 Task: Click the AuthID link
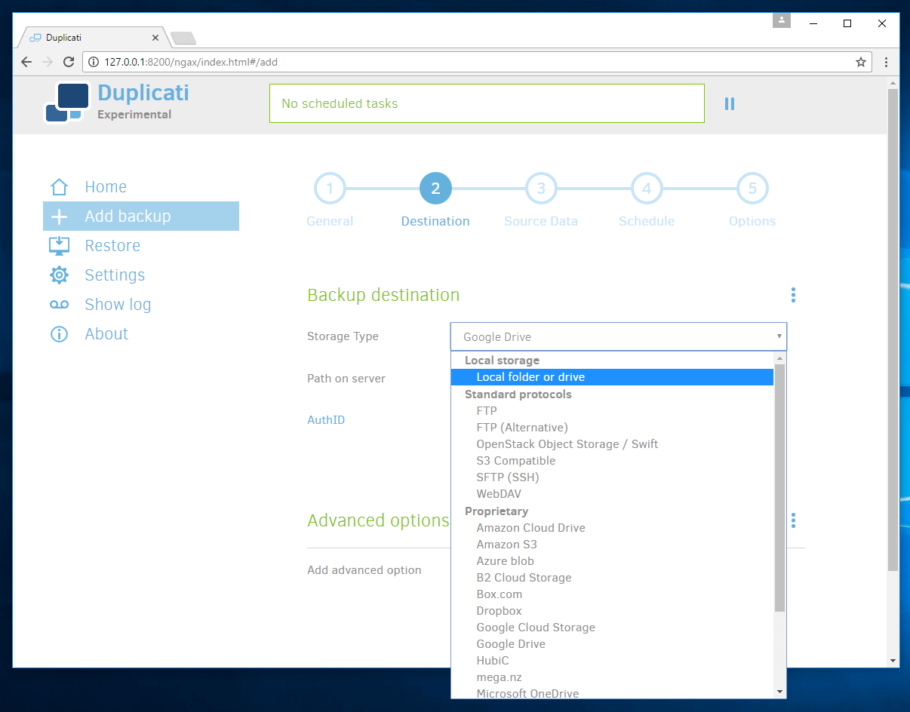point(326,420)
